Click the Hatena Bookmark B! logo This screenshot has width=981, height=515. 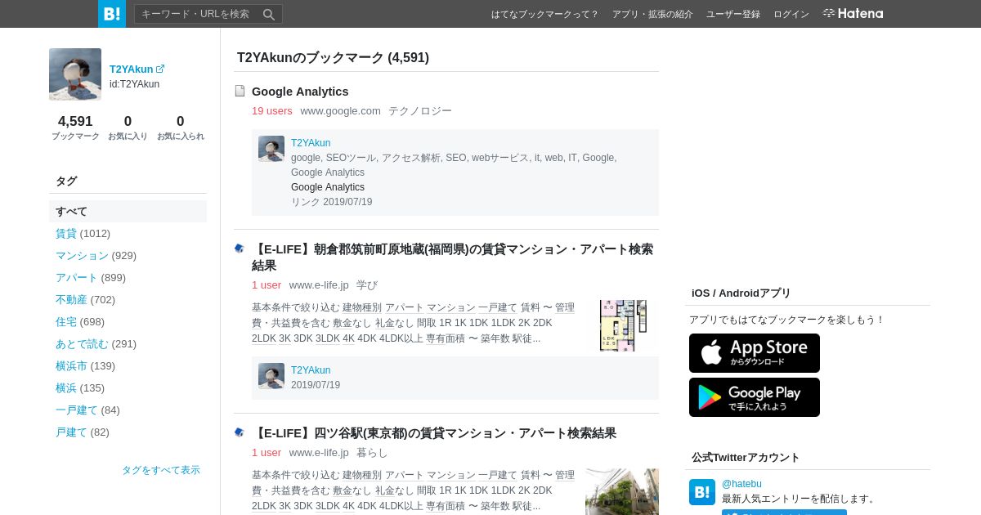[x=112, y=14]
